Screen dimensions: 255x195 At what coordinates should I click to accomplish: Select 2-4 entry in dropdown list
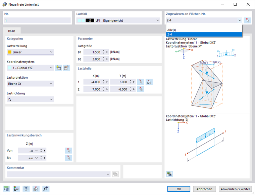click(204, 34)
